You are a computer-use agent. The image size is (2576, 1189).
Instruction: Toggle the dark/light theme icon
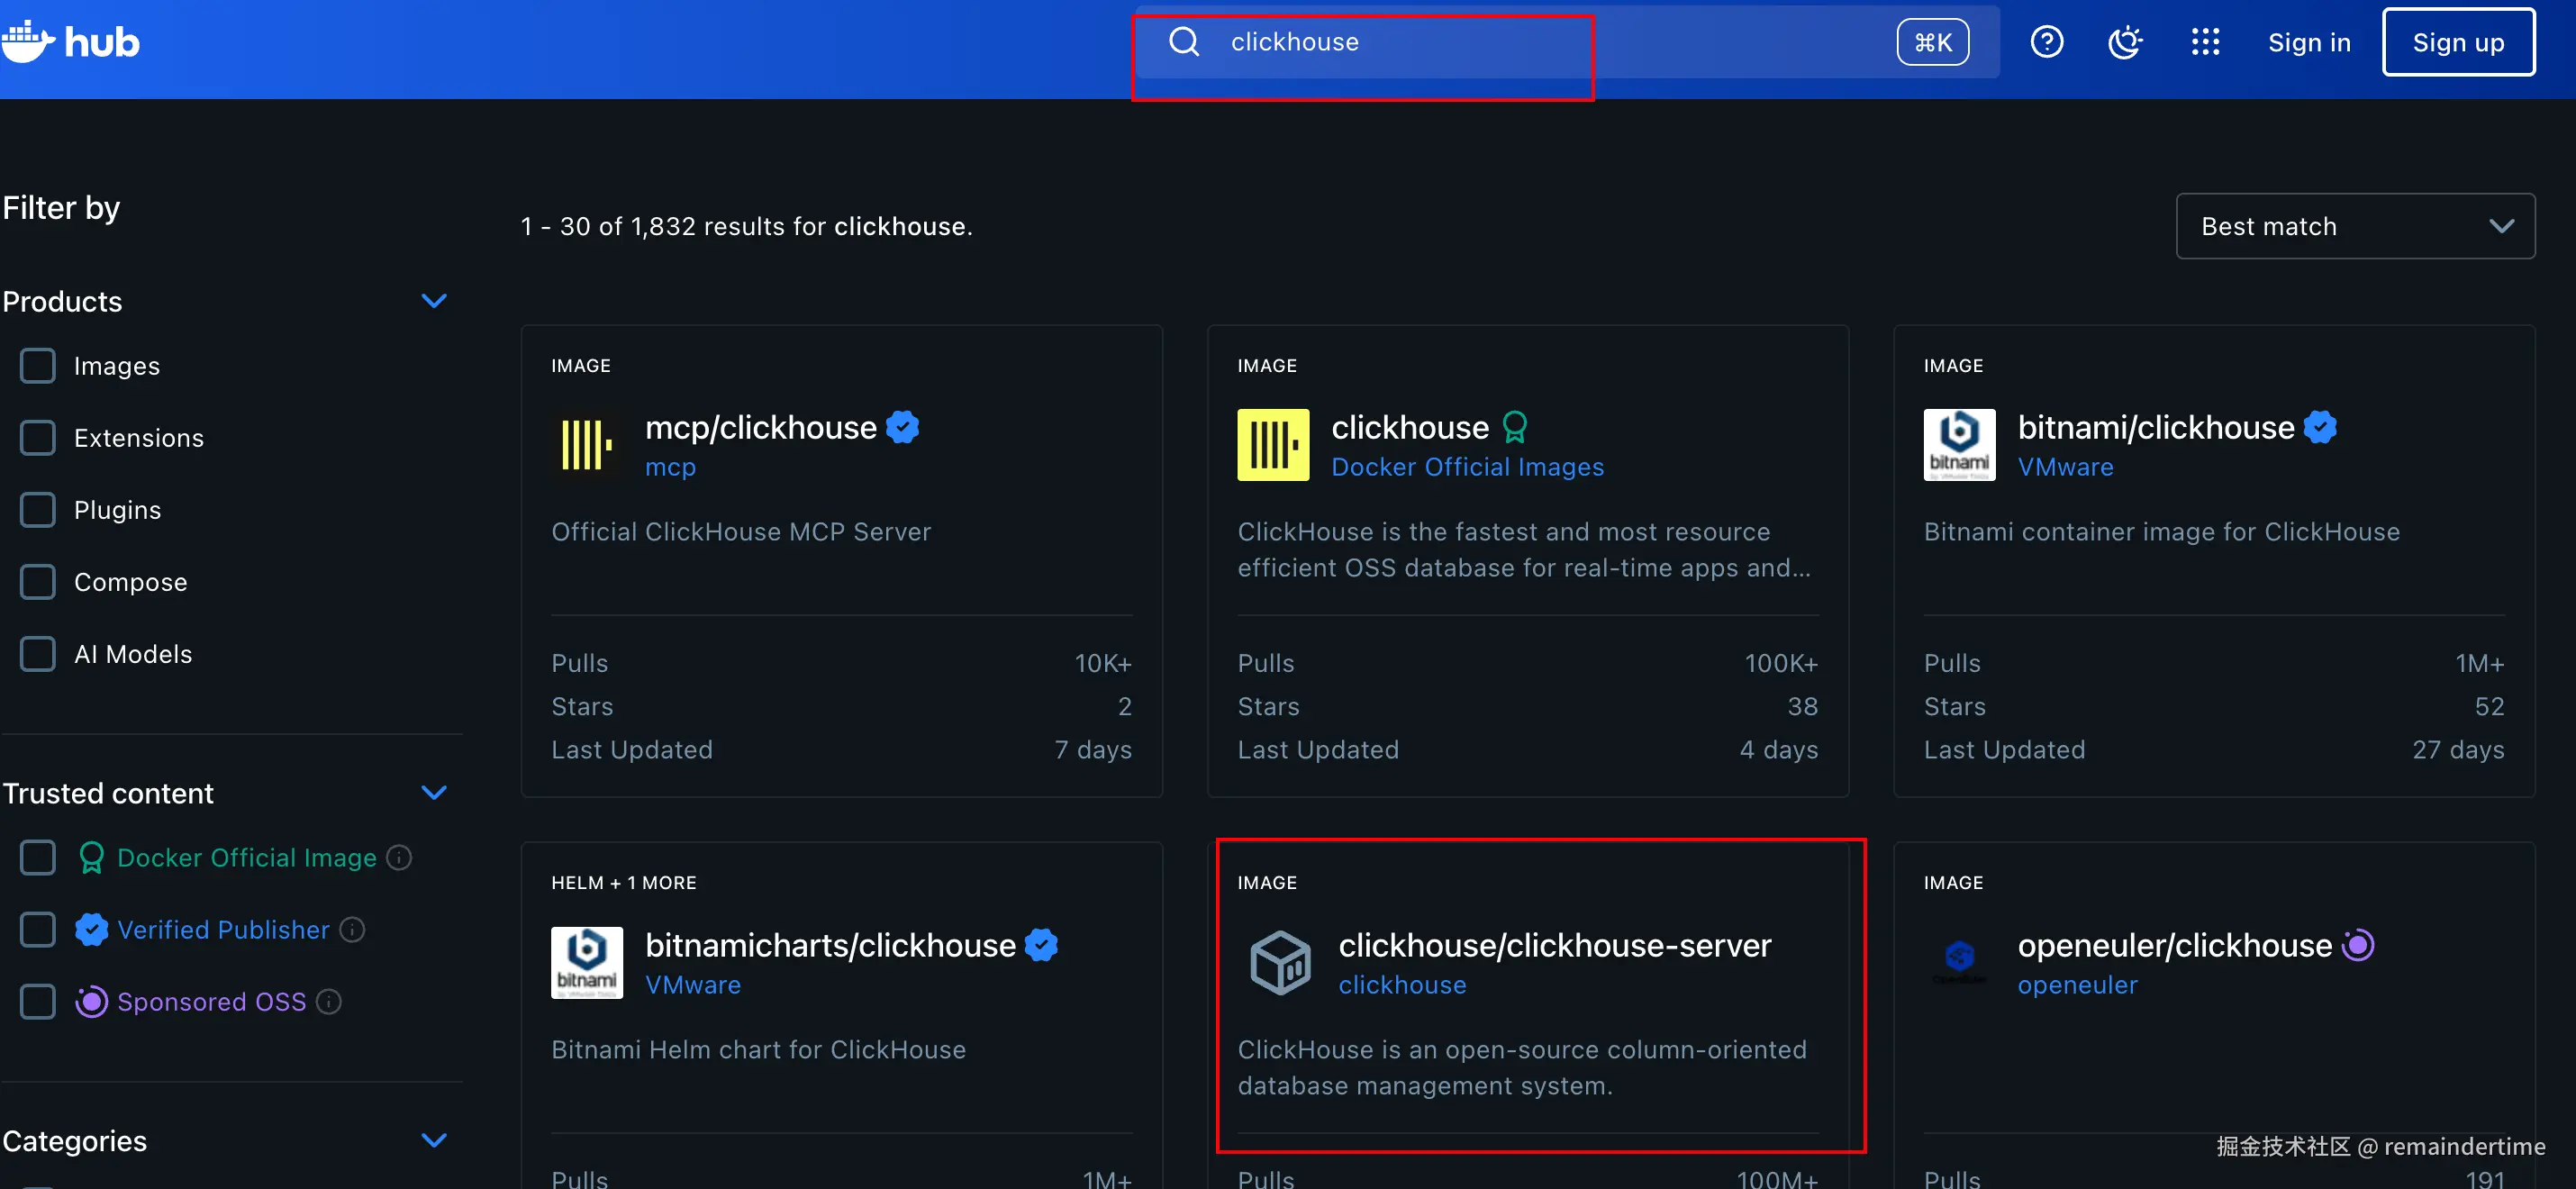[2125, 42]
